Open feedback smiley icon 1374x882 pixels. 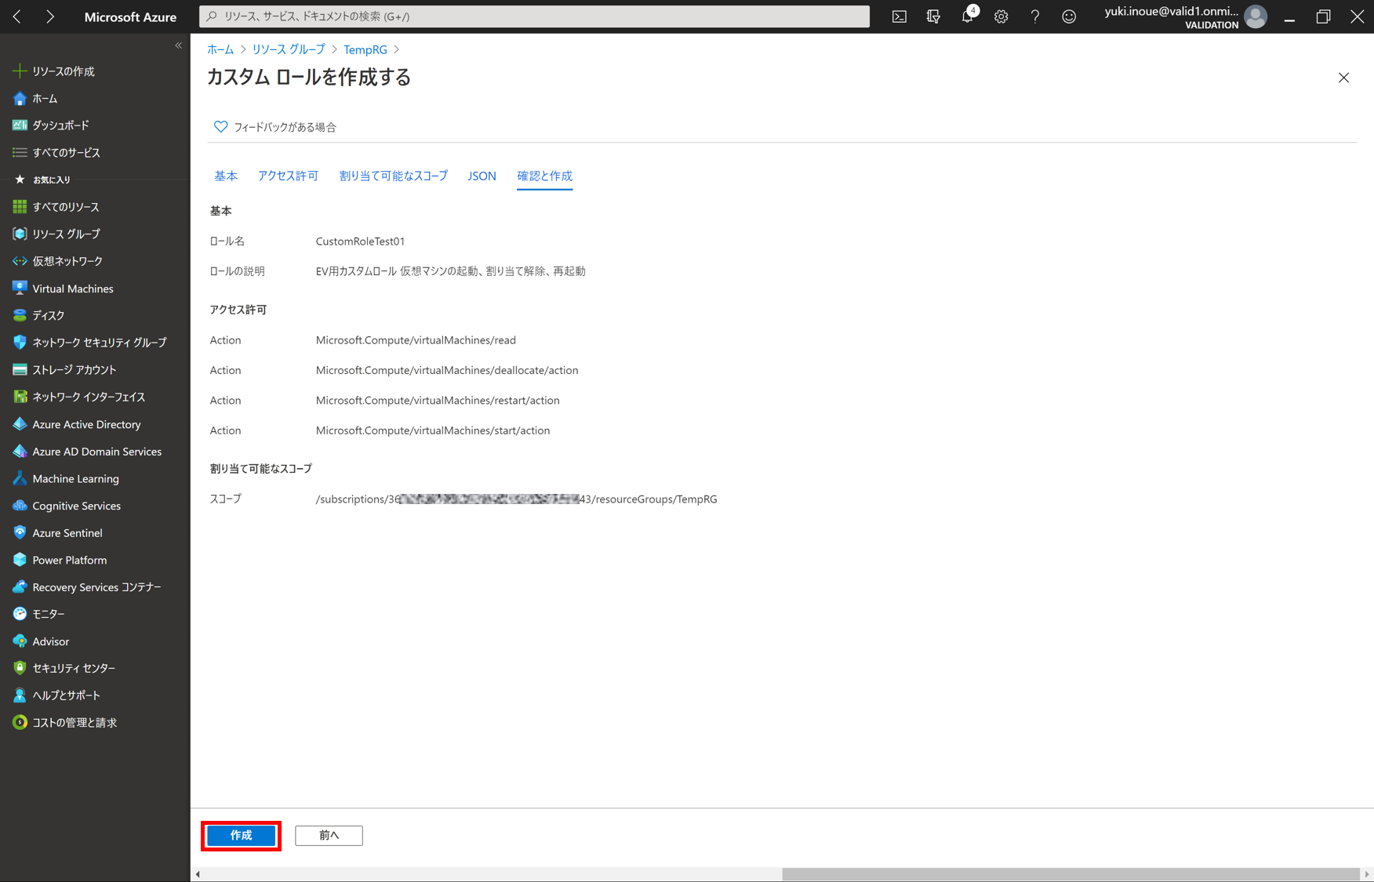coord(1069,16)
